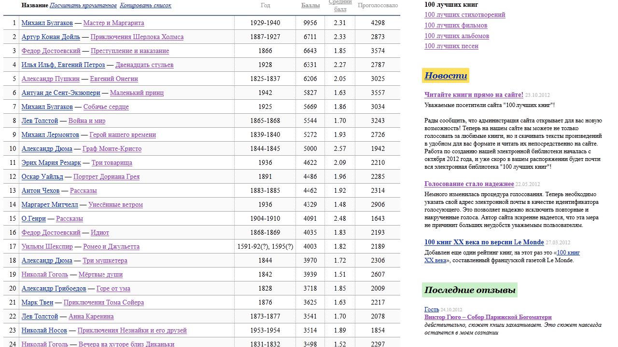Open '100 книг XX века по версии Le Monde'
618x347 pixels.
[x=484, y=242]
